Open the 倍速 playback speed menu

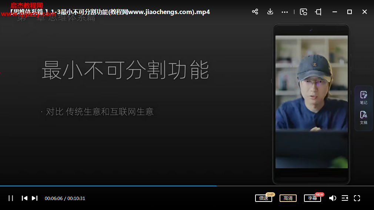click(264, 198)
